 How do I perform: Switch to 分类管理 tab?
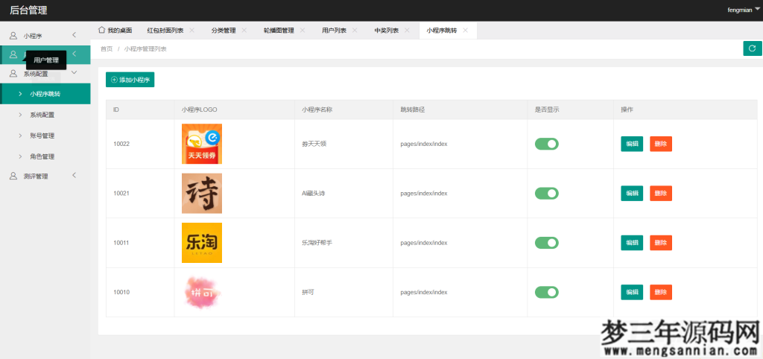[224, 30]
